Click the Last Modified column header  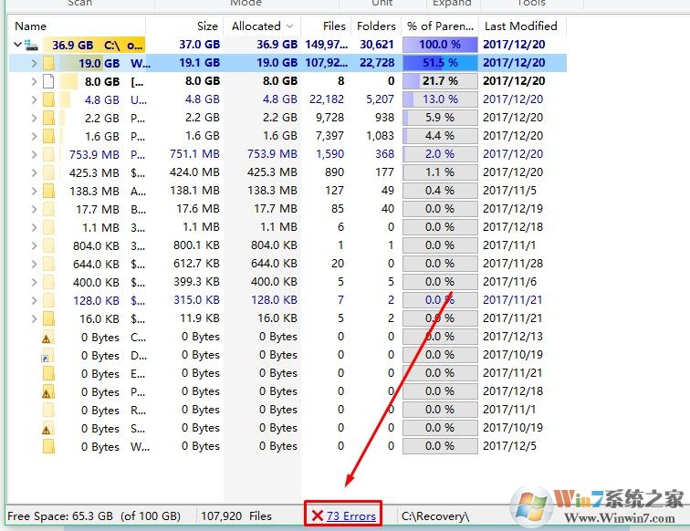[520, 26]
